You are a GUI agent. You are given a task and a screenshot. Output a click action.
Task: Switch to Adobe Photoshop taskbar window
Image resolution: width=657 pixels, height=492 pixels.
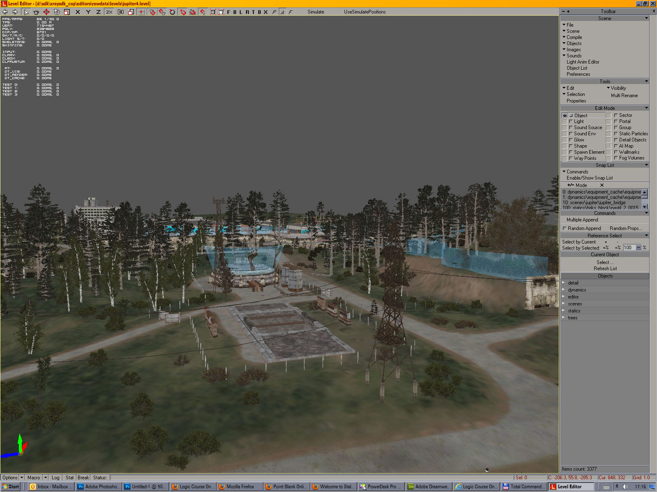(x=99, y=487)
